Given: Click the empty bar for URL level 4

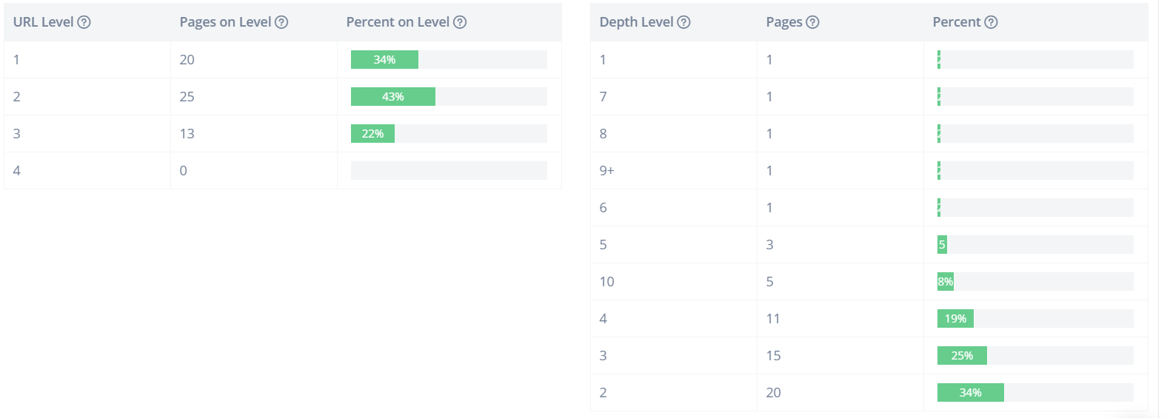Looking at the screenshot, I should coord(449,171).
